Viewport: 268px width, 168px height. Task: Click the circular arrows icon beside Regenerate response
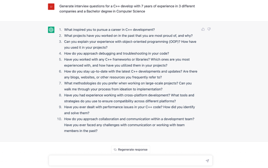click(115, 150)
